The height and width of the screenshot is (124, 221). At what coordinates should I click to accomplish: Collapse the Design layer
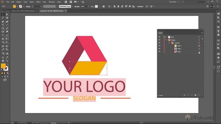[x=166, y=40]
